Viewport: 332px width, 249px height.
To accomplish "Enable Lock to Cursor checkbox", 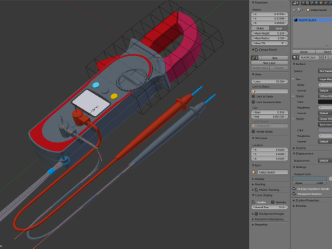I will [253, 96].
